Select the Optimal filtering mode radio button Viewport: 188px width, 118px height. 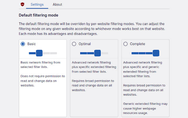click(74, 44)
